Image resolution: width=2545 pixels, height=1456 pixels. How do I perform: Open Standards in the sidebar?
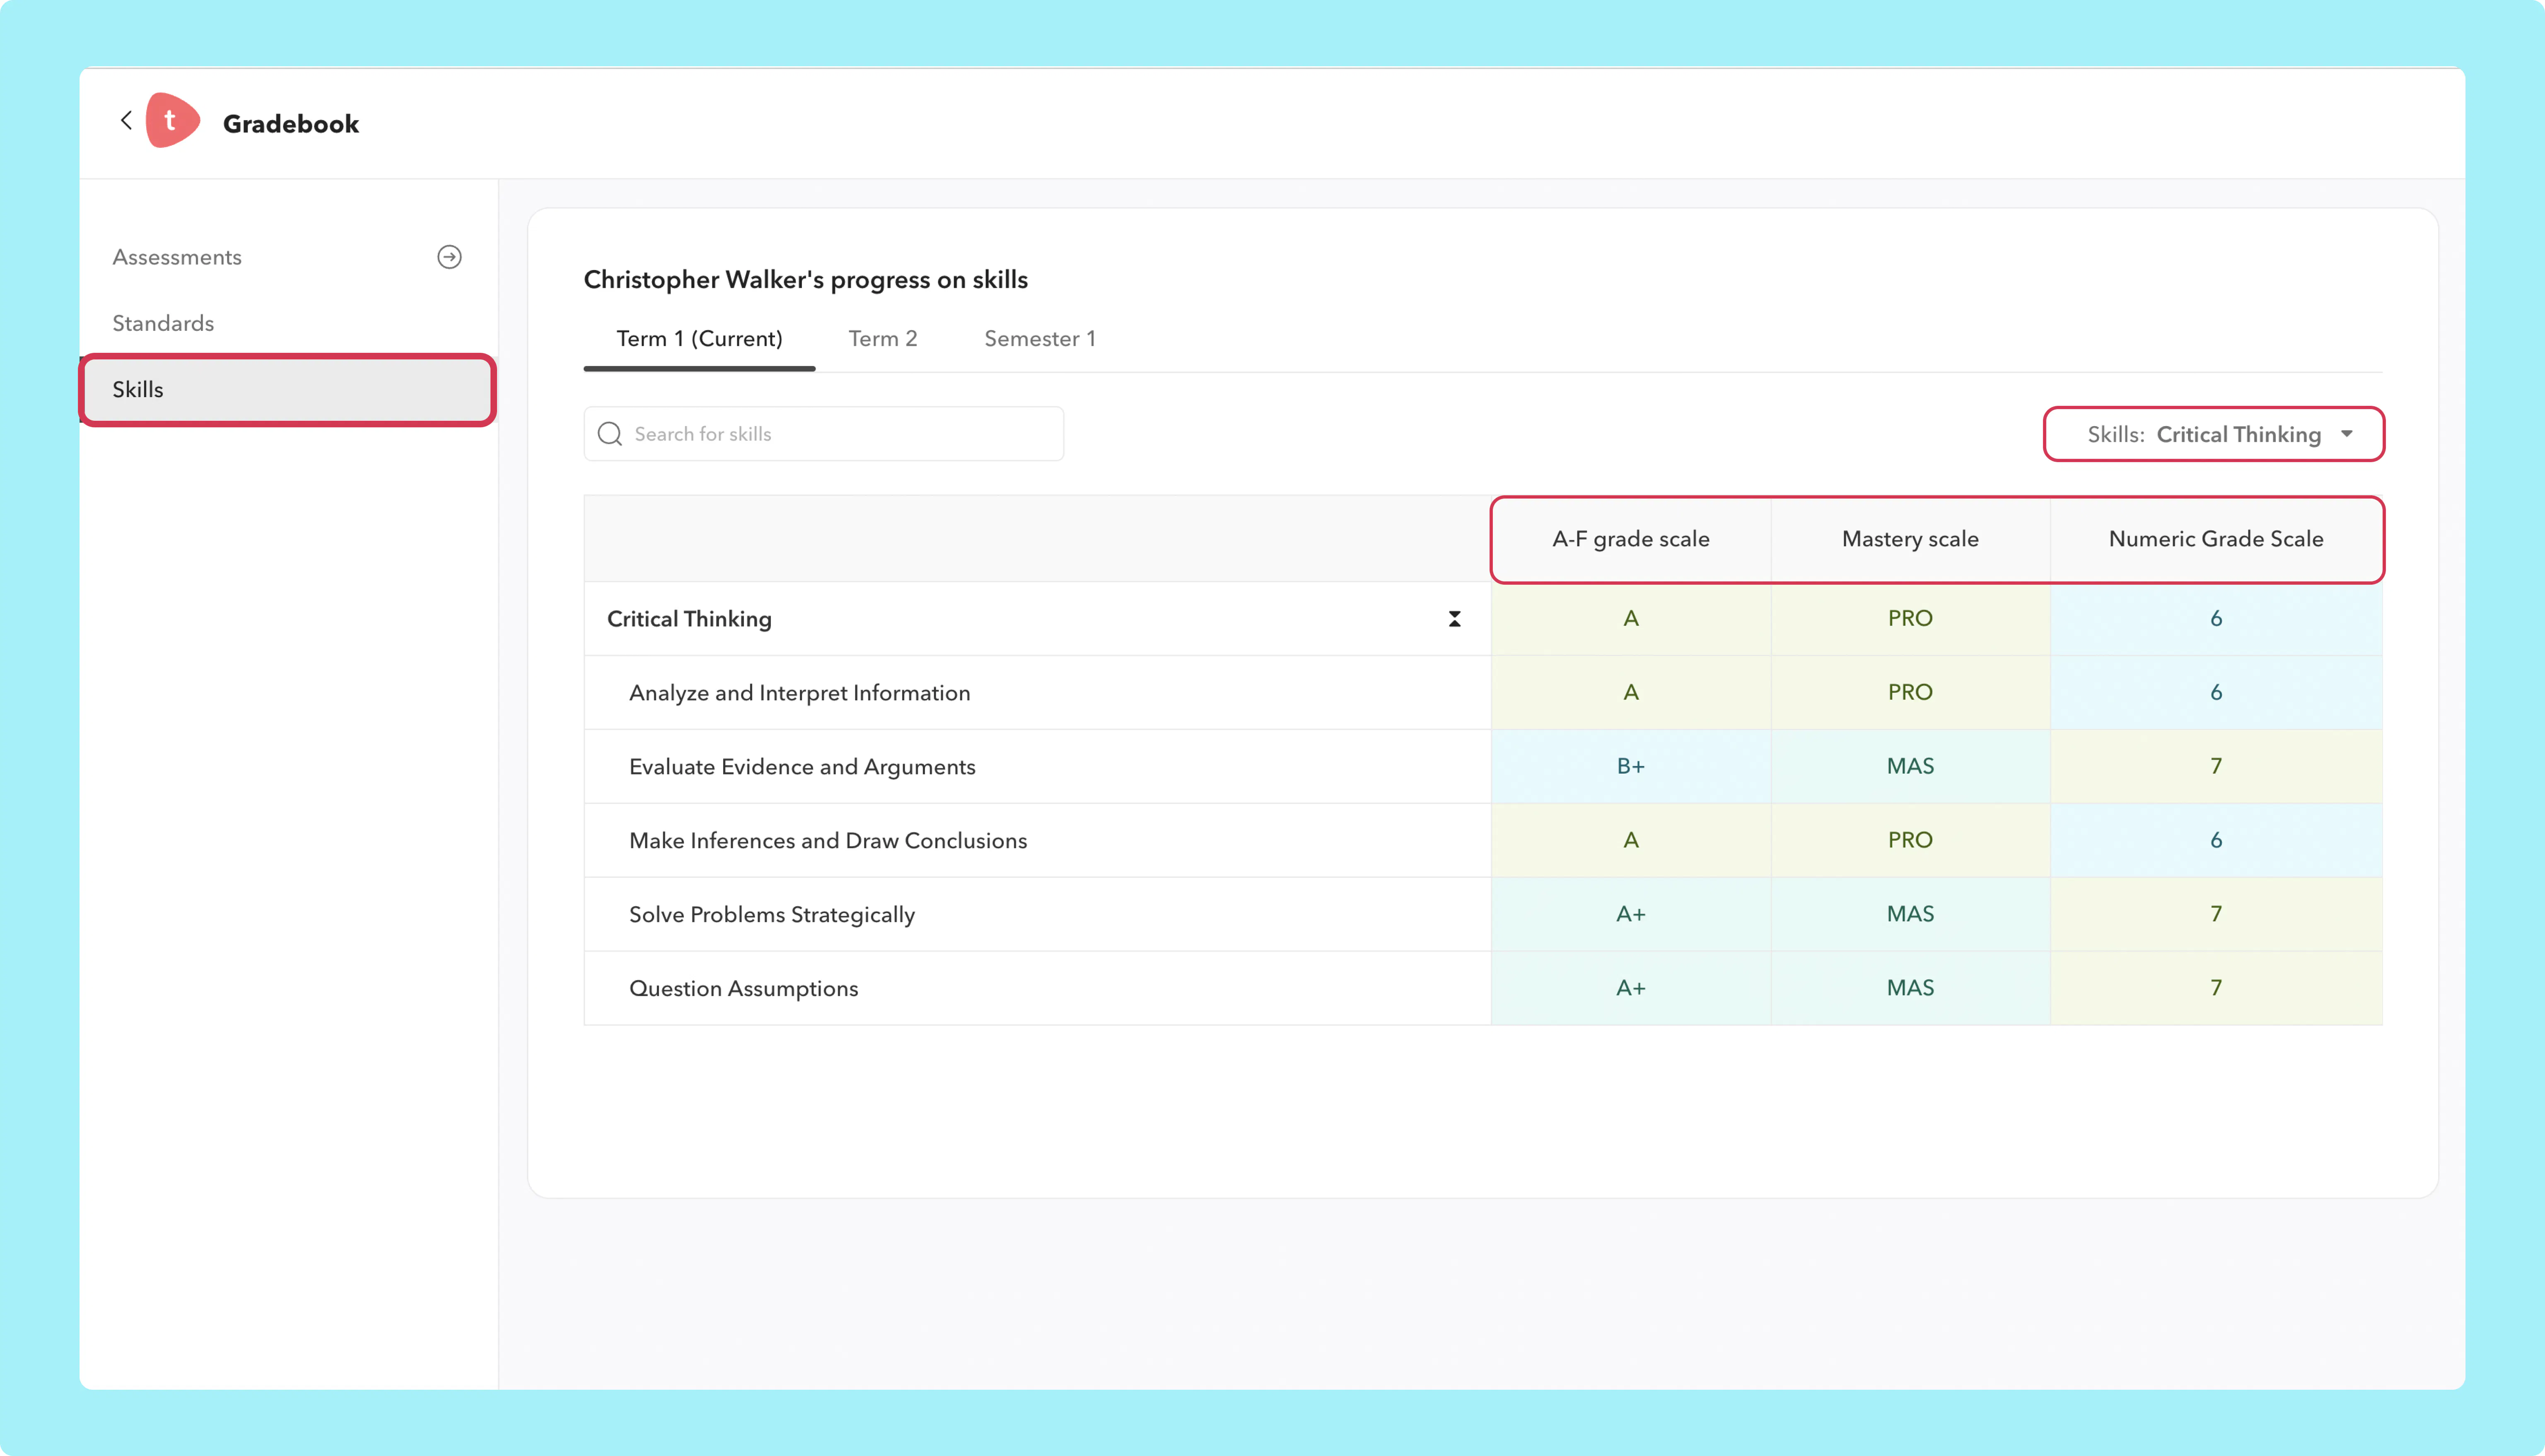coord(163,323)
